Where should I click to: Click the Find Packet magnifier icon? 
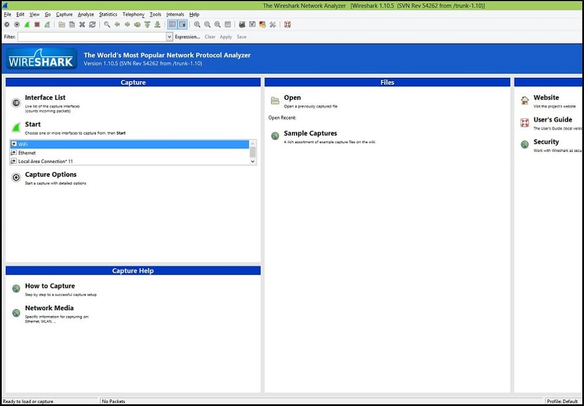coord(107,25)
